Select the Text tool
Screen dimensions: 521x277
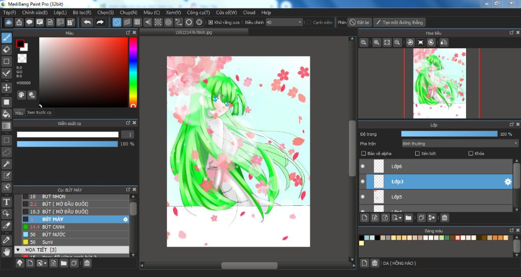6,202
